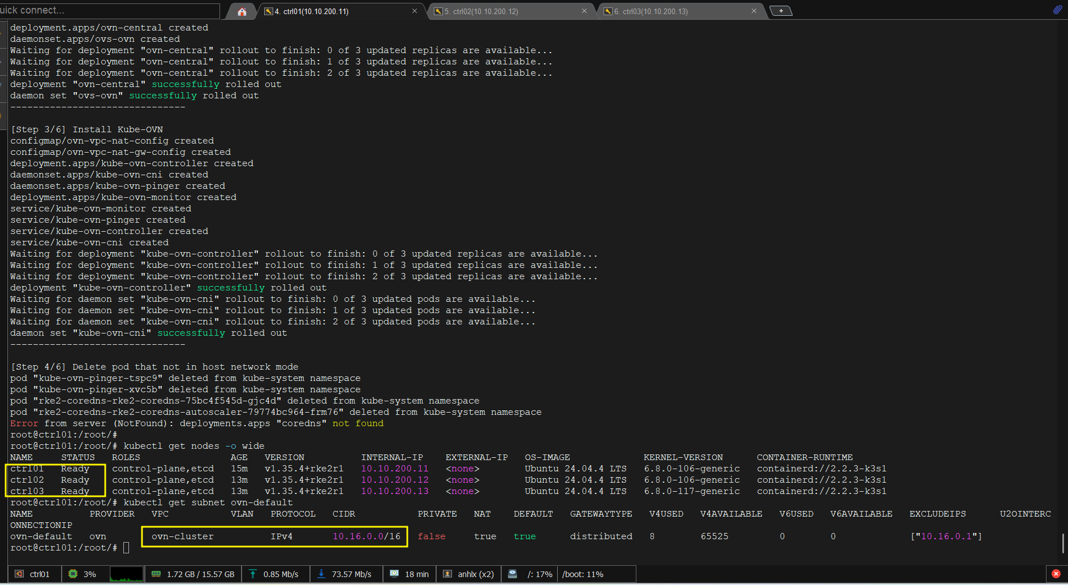
Task: Click IP address 10.10.200.12 in nodes table
Action: 395,480
